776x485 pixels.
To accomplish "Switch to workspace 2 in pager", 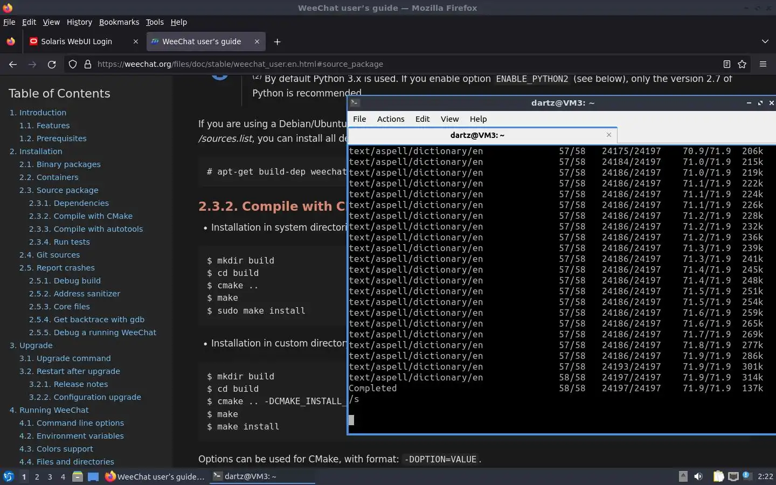I will point(37,476).
